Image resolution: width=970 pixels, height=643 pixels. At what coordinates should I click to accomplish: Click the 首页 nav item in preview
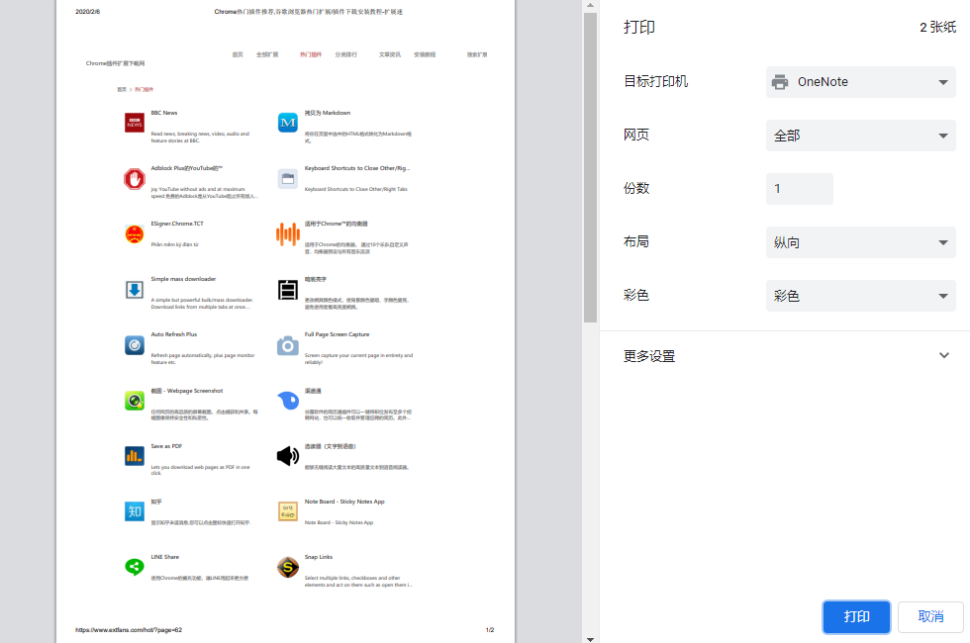coord(238,54)
